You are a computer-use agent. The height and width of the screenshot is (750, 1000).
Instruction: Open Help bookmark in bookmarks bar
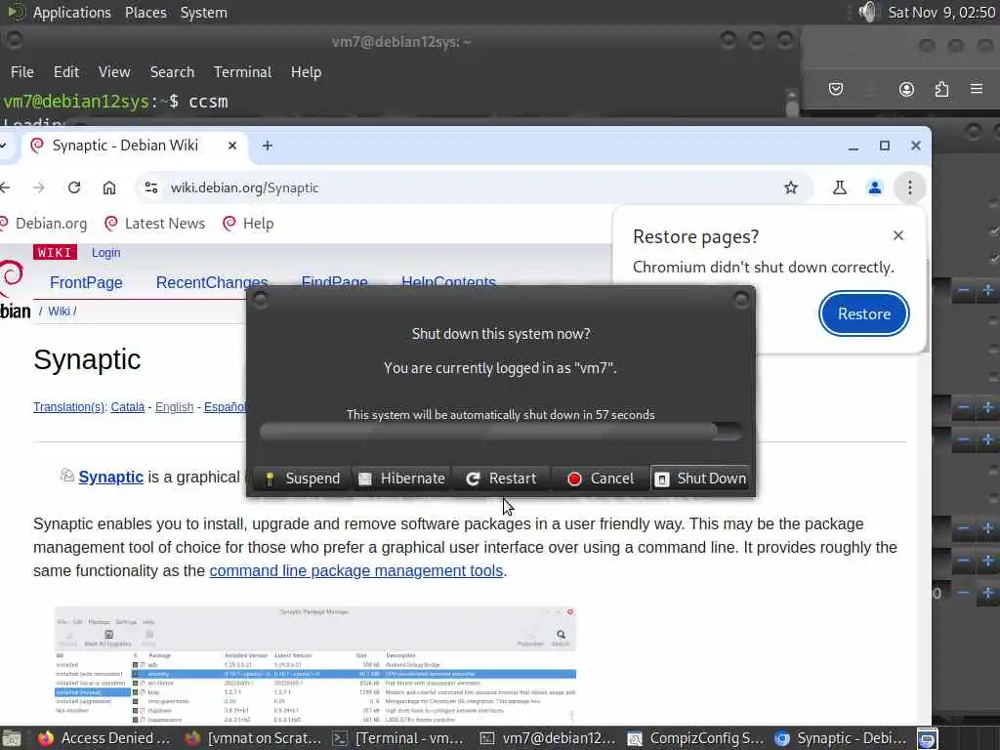(x=248, y=224)
